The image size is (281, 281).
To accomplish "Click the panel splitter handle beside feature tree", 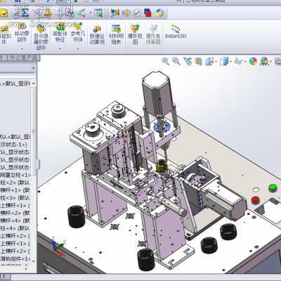I will tap(38, 164).
